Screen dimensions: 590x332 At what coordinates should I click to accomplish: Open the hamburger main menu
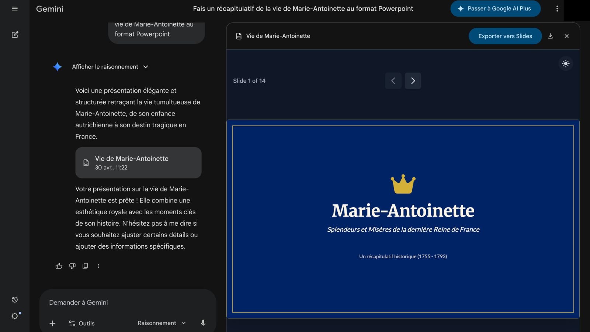pos(15,8)
